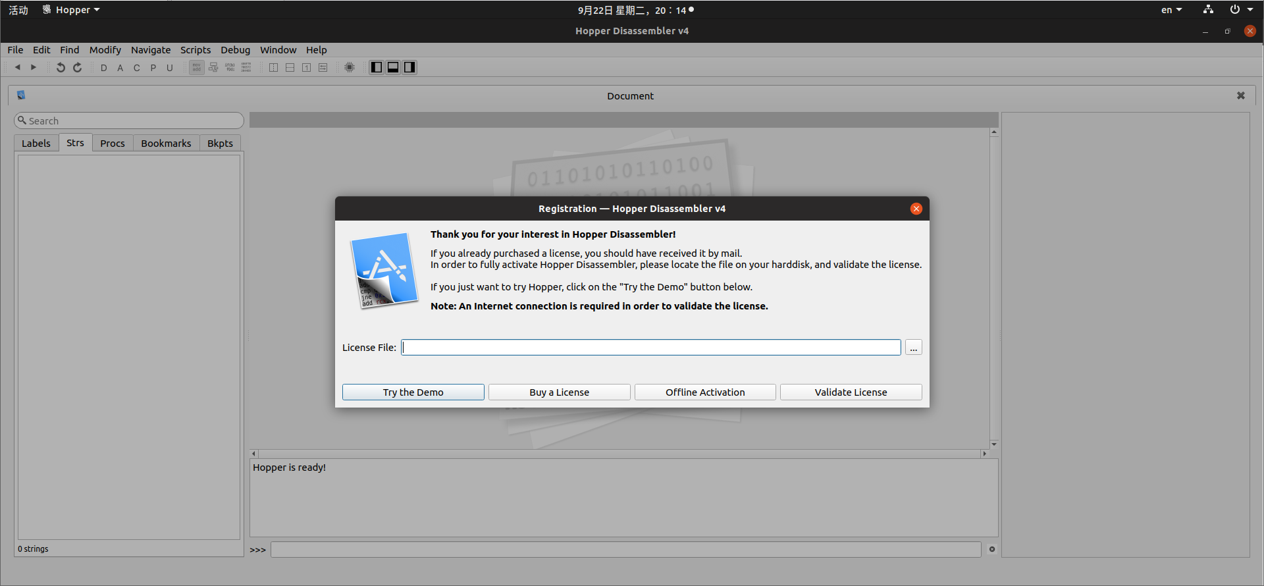This screenshot has height=586, width=1264.
Task: Click the command input field after >>> prompt
Action: (x=625, y=550)
